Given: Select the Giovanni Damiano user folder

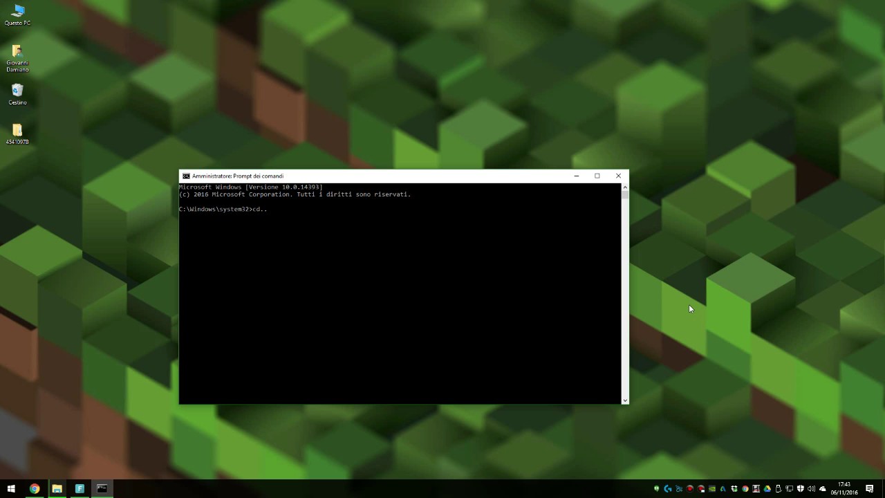Looking at the screenshot, I should 17,58.
